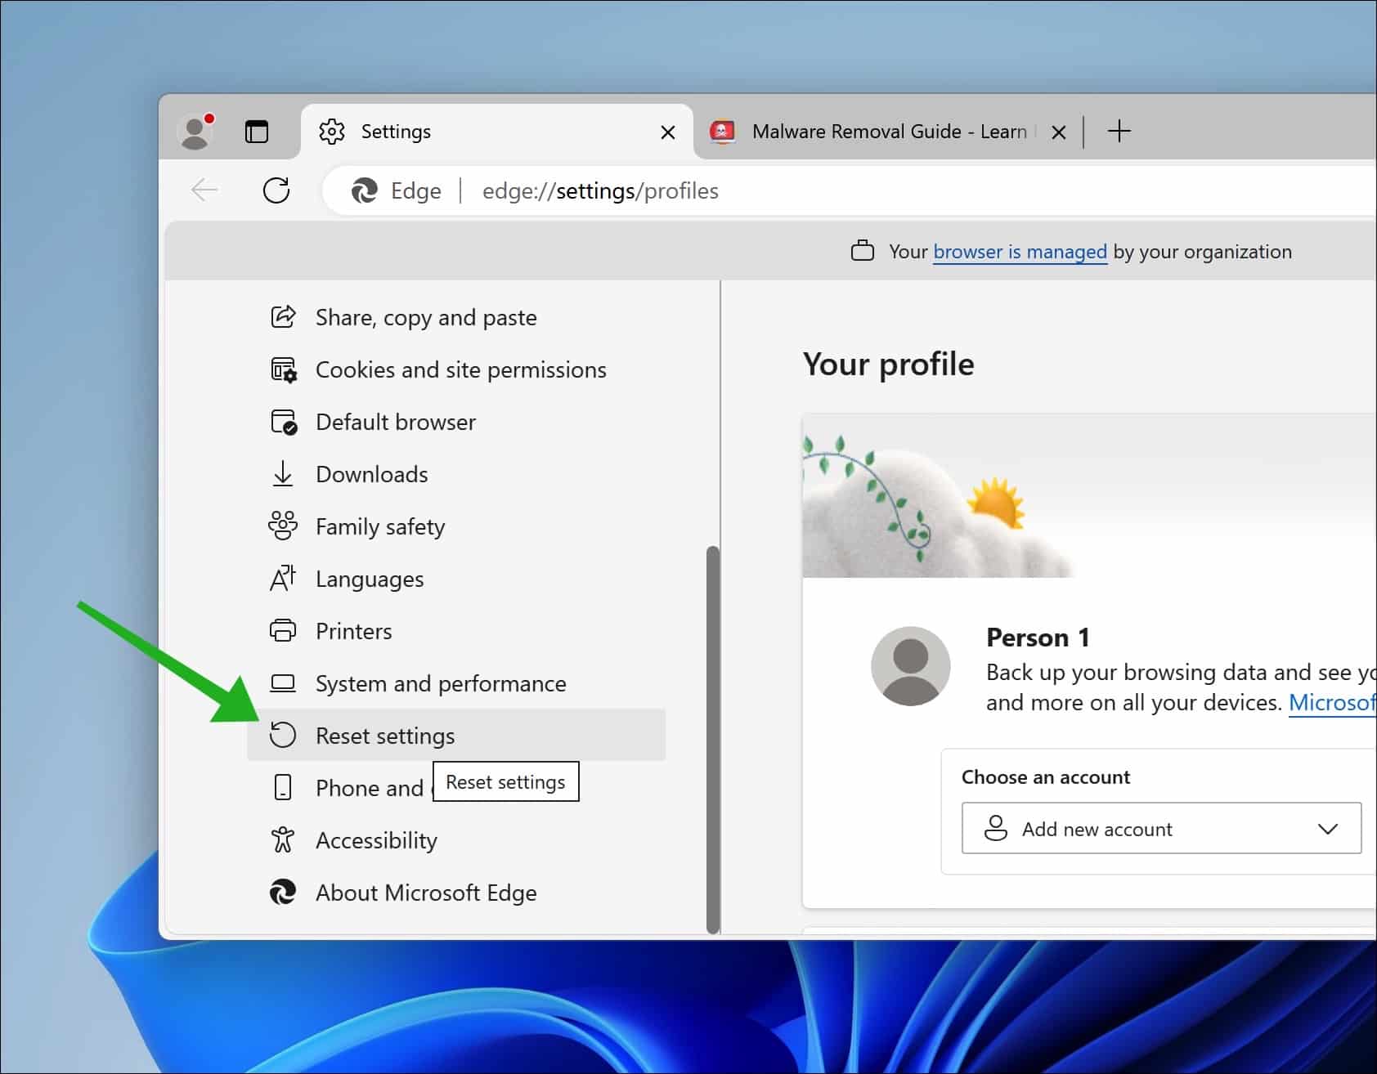This screenshot has height=1074, width=1377.
Task: Click the Edge logo in the address bar
Action: pos(367,190)
